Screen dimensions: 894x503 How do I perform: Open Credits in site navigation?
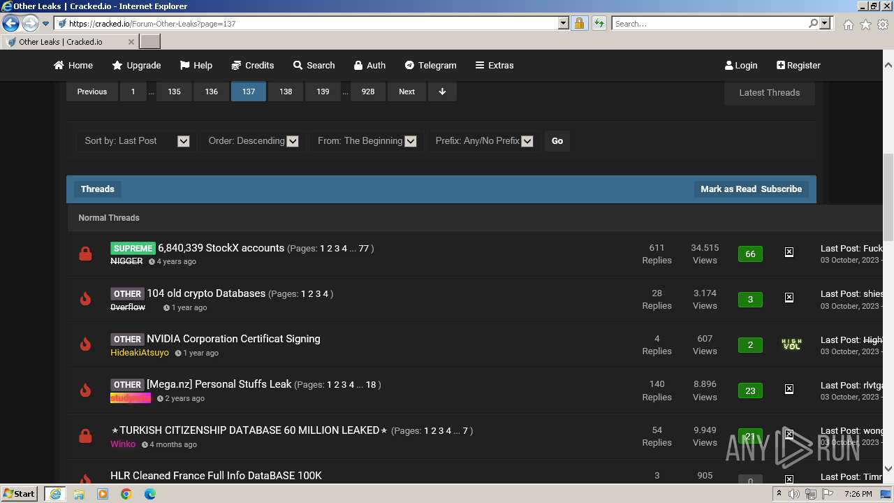click(x=252, y=65)
